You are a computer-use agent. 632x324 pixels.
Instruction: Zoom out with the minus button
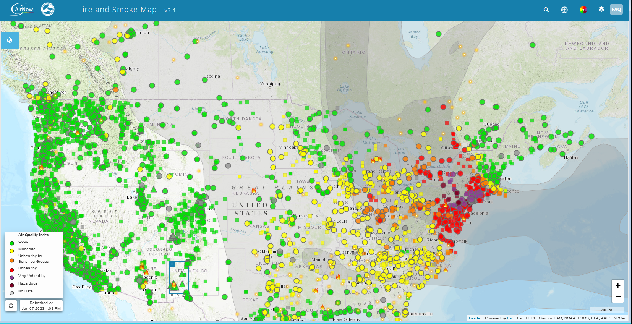[x=618, y=297]
